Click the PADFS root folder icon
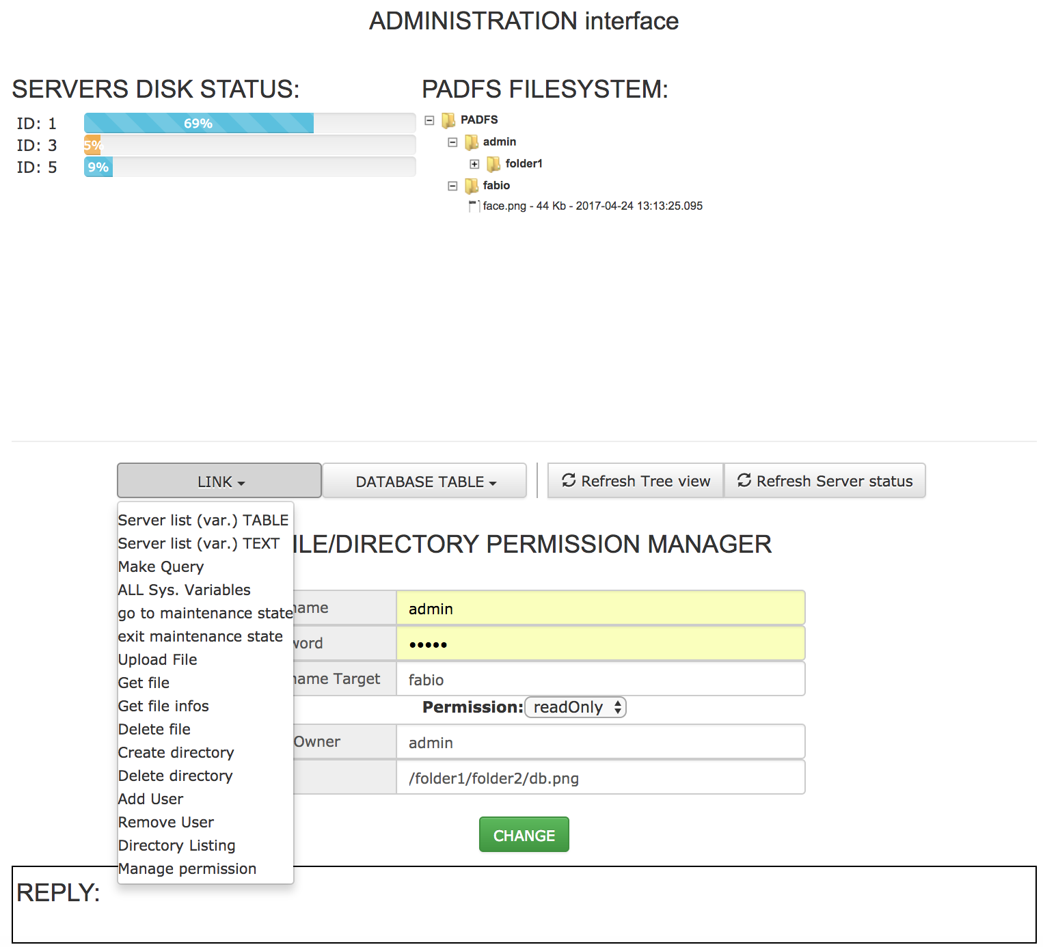 [448, 121]
